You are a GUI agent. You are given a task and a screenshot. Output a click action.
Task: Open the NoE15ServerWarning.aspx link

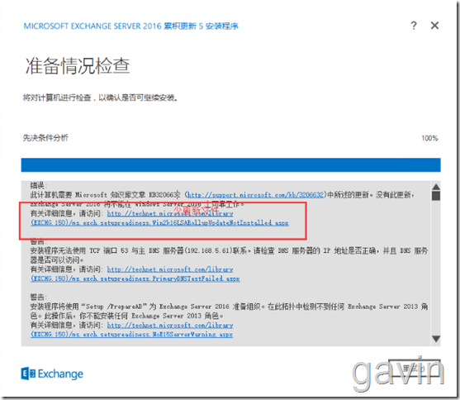131,334
